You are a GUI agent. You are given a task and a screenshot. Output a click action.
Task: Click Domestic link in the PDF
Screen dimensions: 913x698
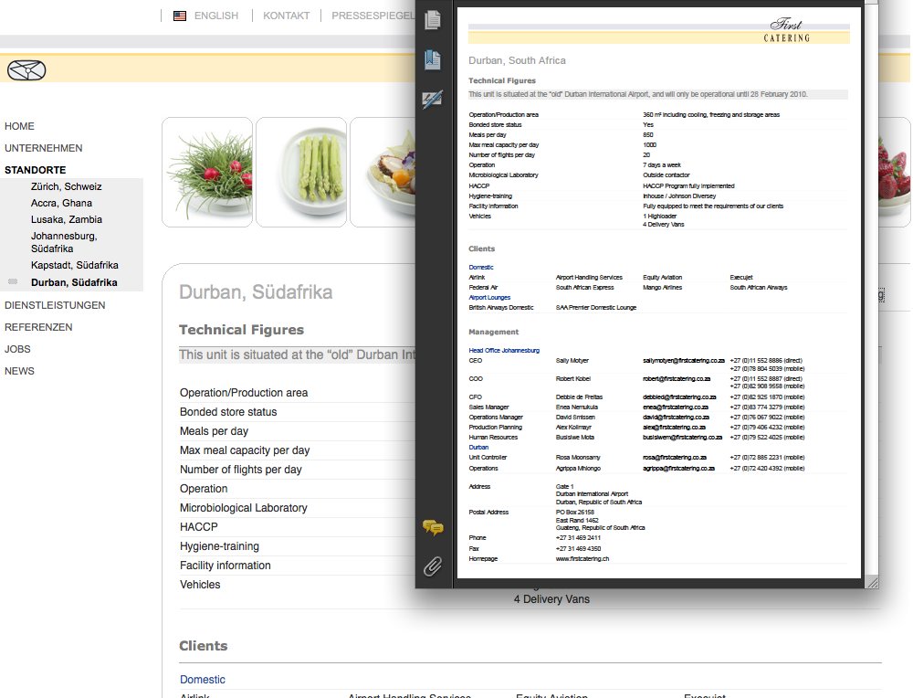[481, 268]
